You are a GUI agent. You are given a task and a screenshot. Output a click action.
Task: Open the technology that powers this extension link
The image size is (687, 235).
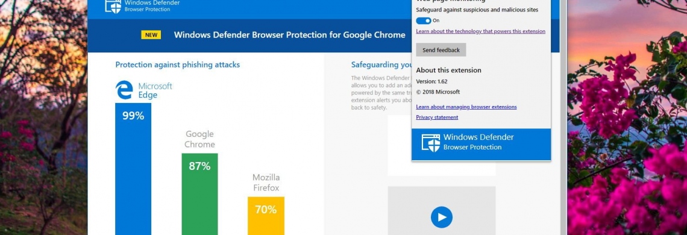pos(481,31)
